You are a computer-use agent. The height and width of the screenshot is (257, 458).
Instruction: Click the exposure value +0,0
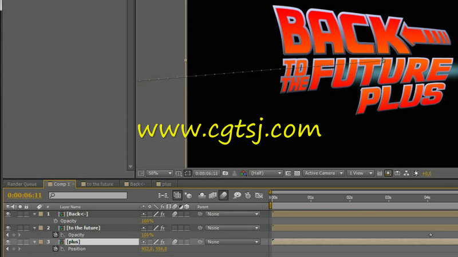tap(427, 174)
